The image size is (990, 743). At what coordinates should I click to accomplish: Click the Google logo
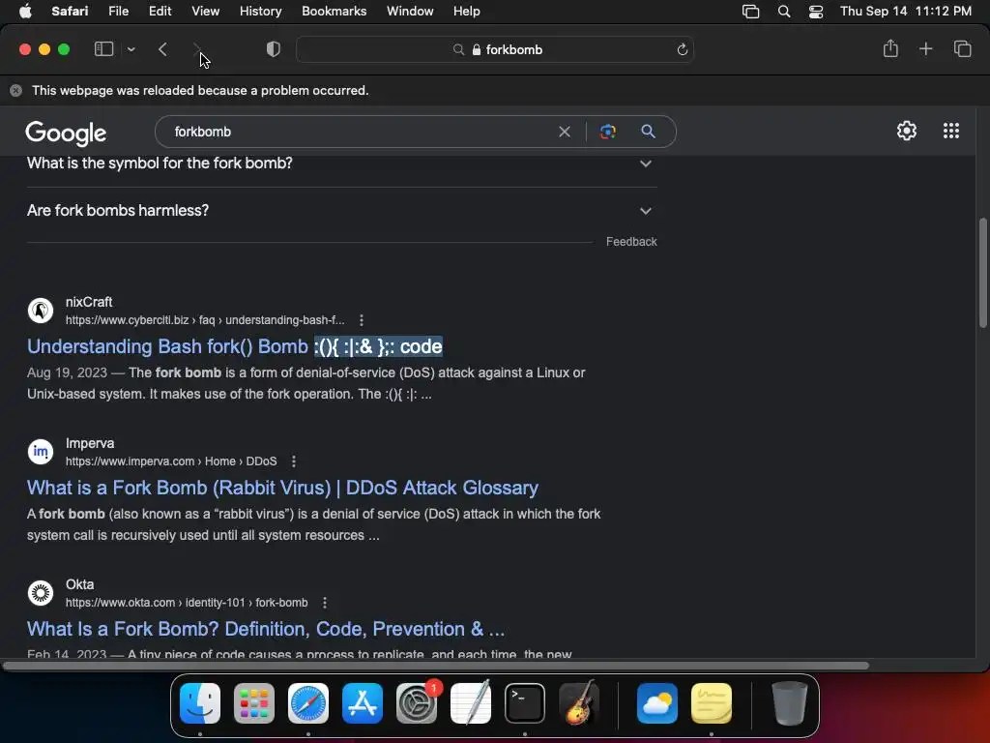66,133
